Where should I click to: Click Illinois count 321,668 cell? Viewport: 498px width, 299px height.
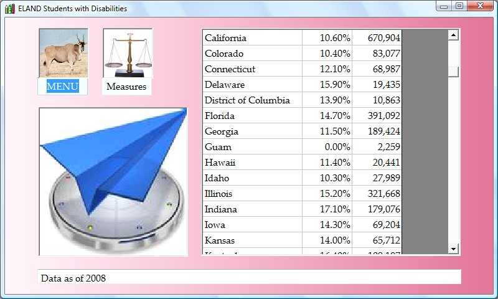click(x=377, y=194)
